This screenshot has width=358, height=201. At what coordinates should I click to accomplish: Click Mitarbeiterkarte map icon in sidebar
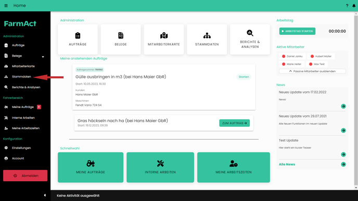[6, 66]
